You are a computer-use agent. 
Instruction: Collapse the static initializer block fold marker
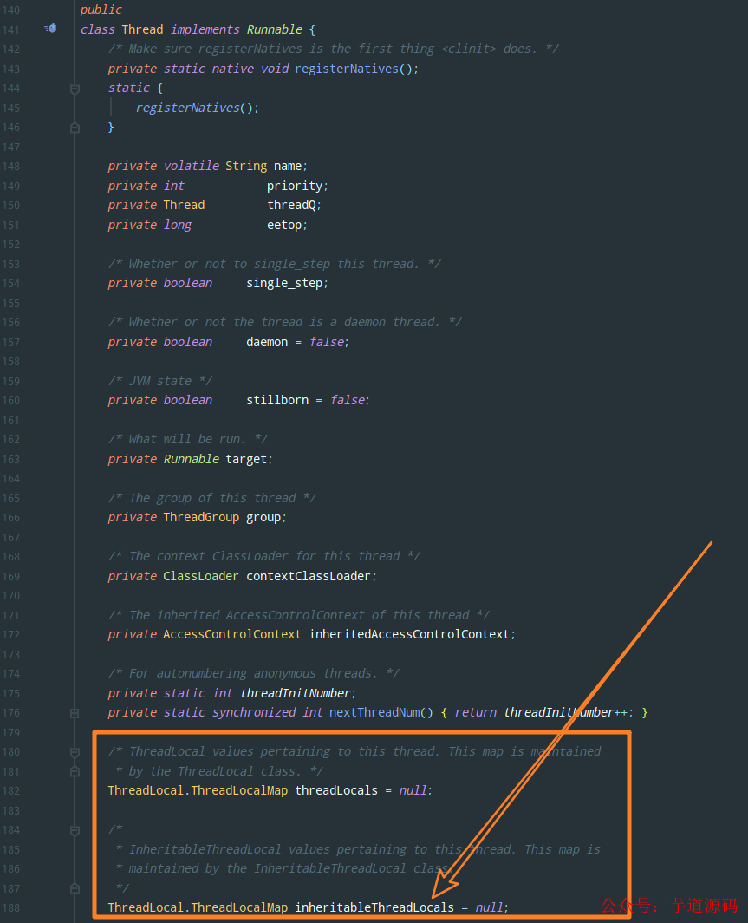click(x=74, y=88)
